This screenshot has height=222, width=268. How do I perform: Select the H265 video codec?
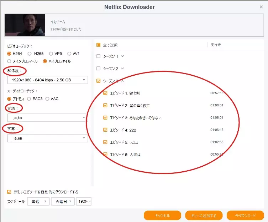30,54
